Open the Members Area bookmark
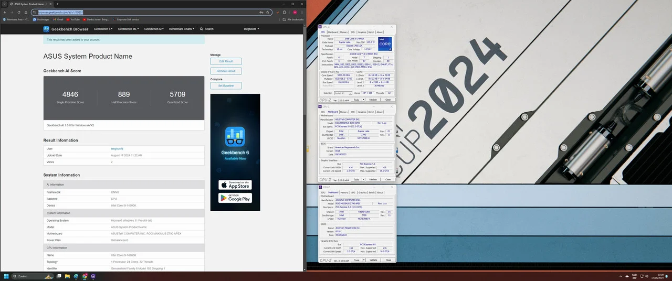The width and height of the screenshot is (672, 281). pos(16,19)
